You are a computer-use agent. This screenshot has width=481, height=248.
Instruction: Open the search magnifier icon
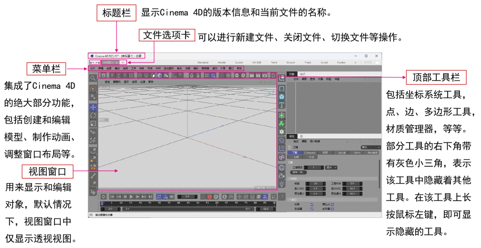coord(93,78)
